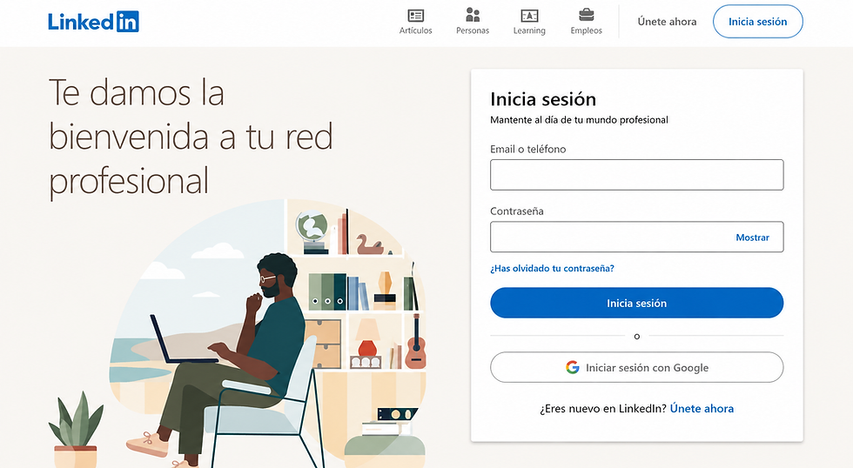Click the LinkedIn logo
The height and width of the screenshot is (468, 853).
[x=93, y=22]
